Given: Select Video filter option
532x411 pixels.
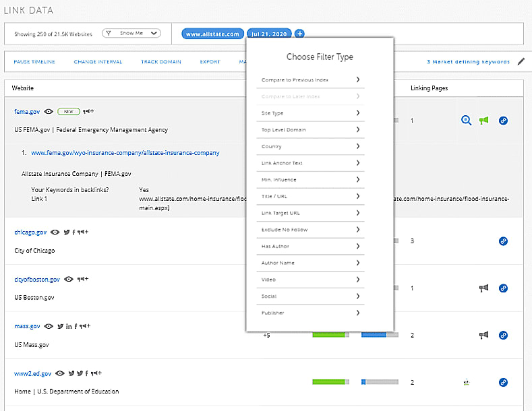Looking at the screenshot, I should click(310, 280).
